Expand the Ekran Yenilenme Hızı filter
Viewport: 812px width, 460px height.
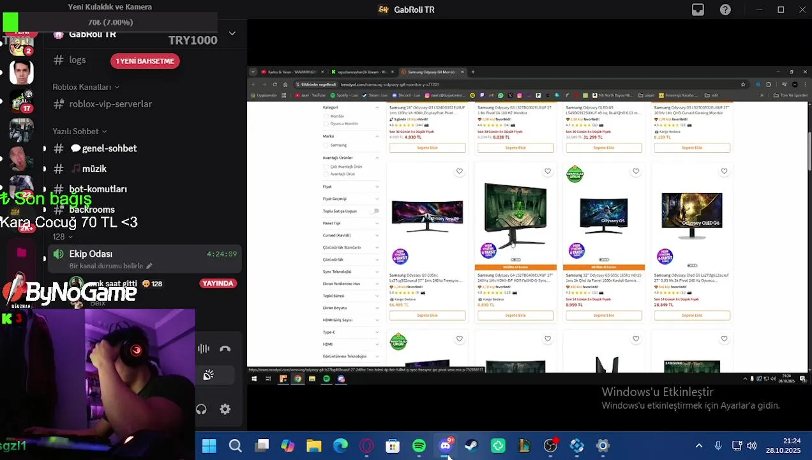pyautogui.click(x=350, y=284)
